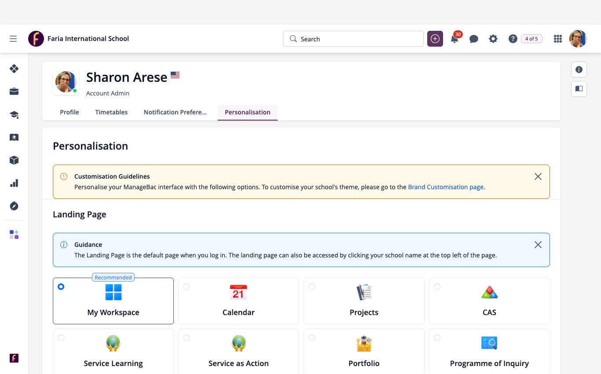Click the info icon on right panel

(x=579, y=70)
